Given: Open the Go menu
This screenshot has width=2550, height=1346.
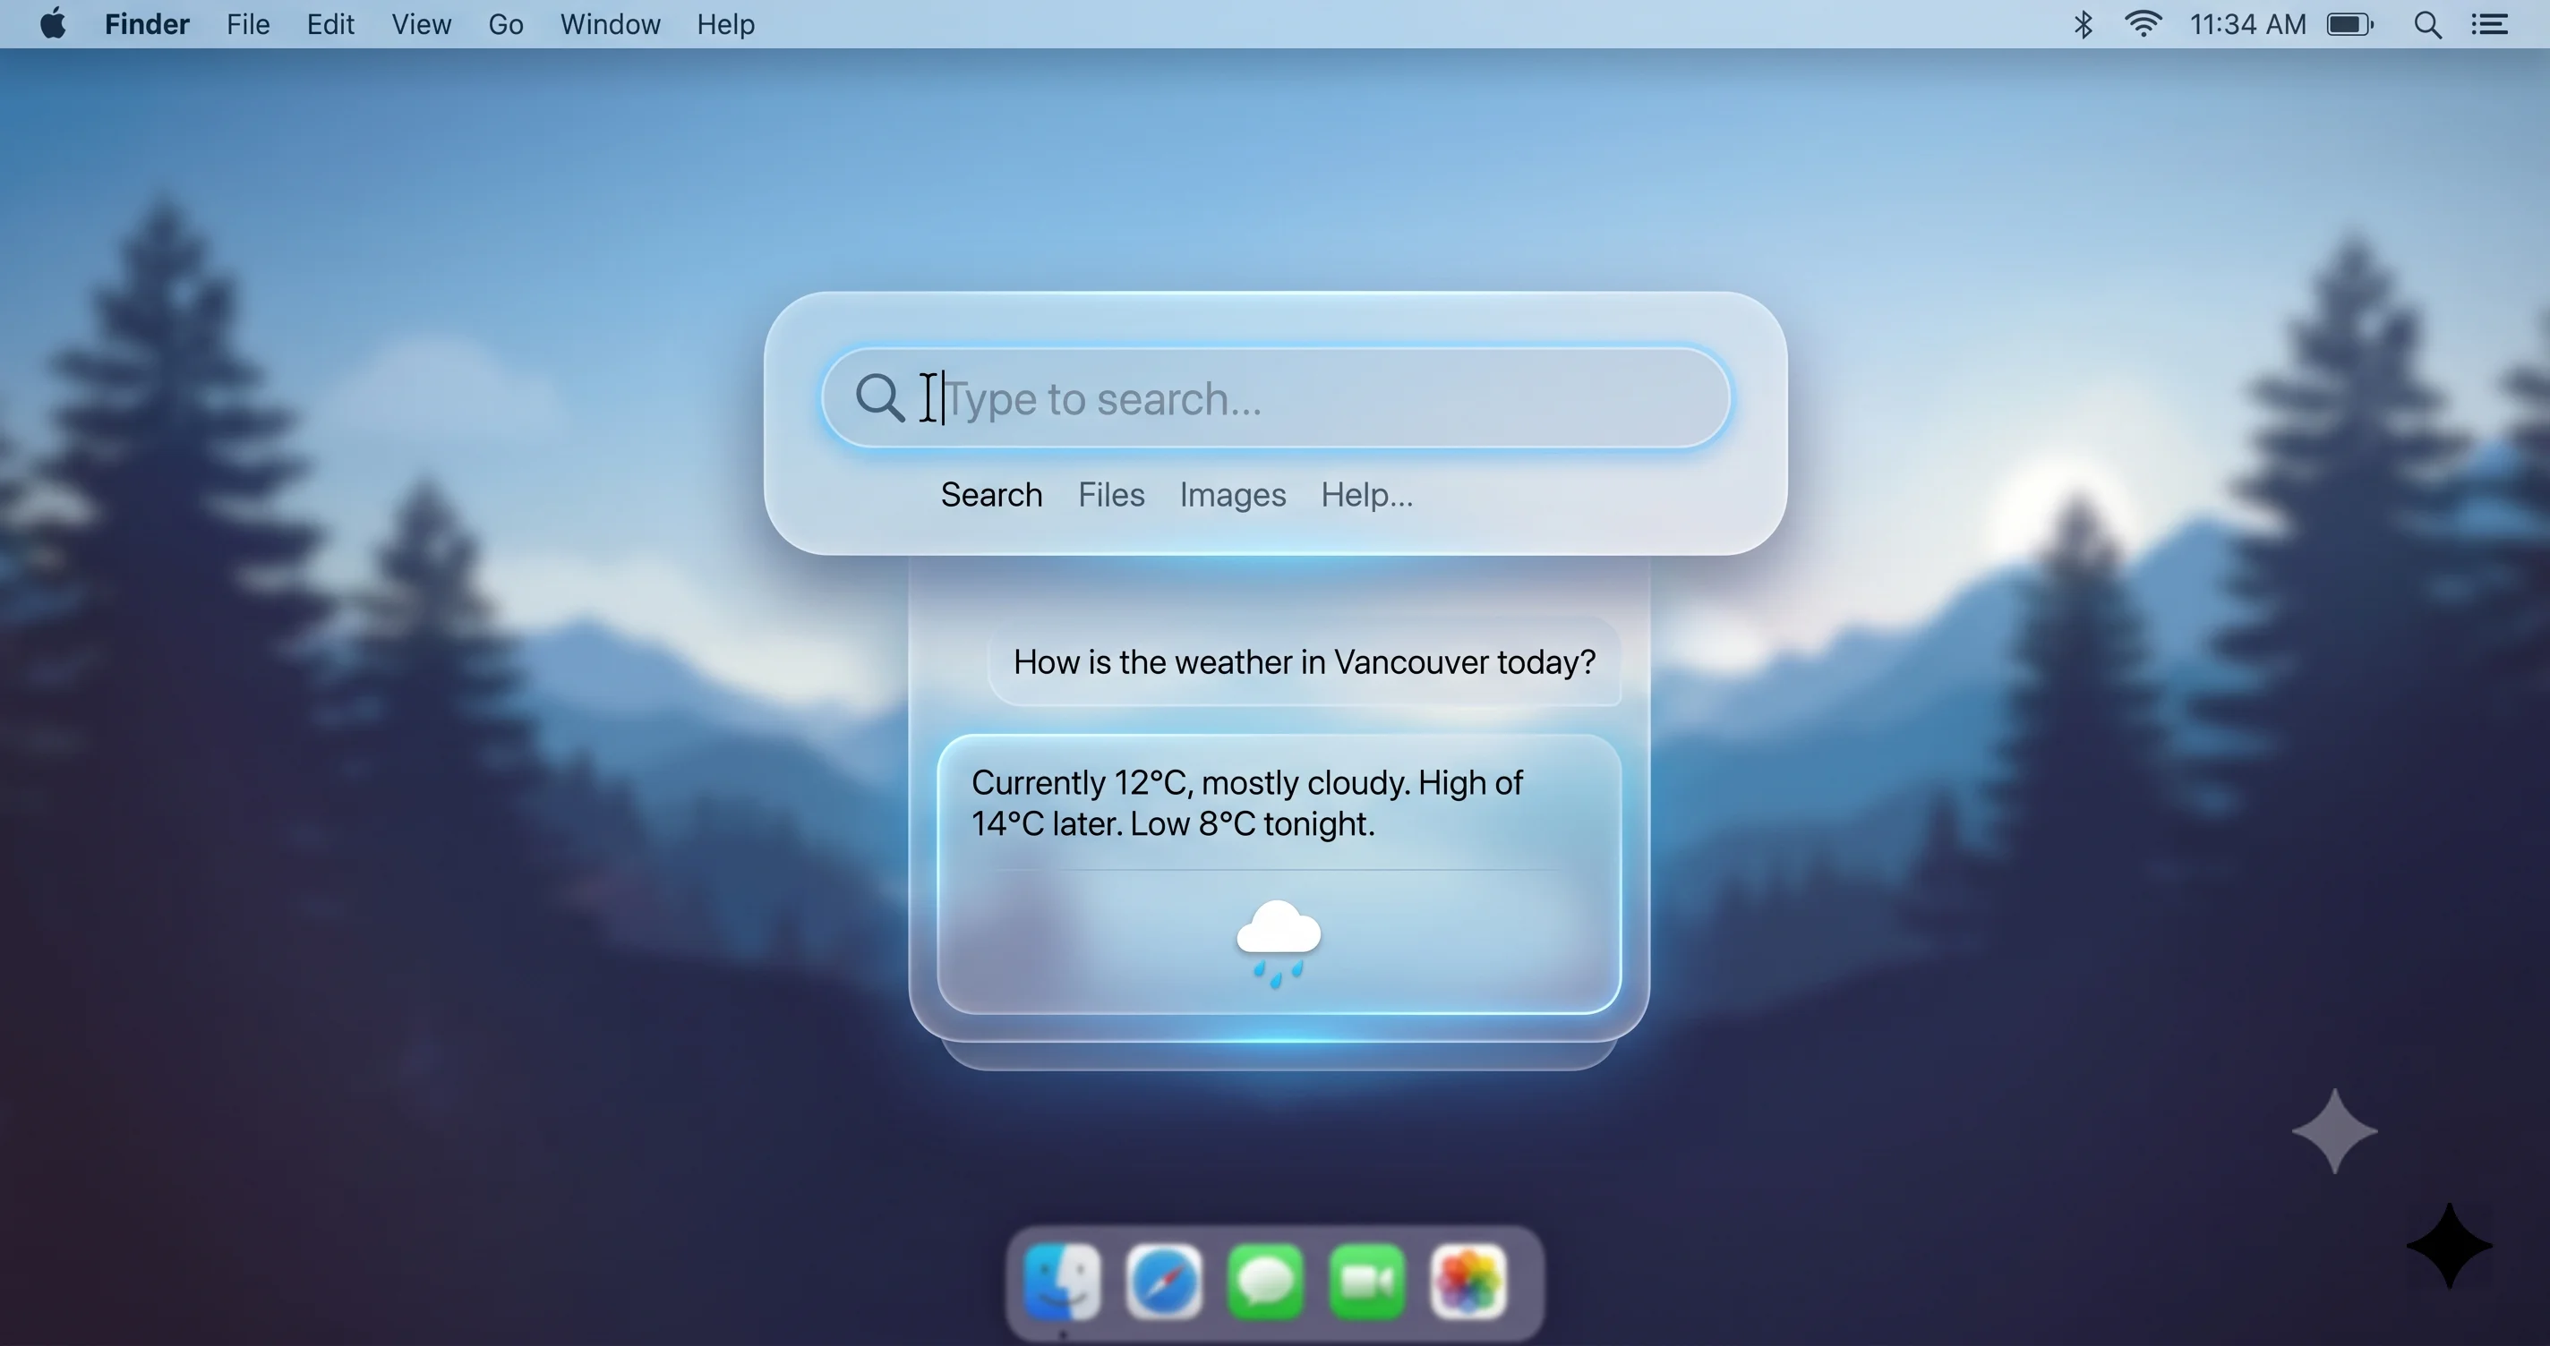Looking at the screenshot, I should point(505,24).
